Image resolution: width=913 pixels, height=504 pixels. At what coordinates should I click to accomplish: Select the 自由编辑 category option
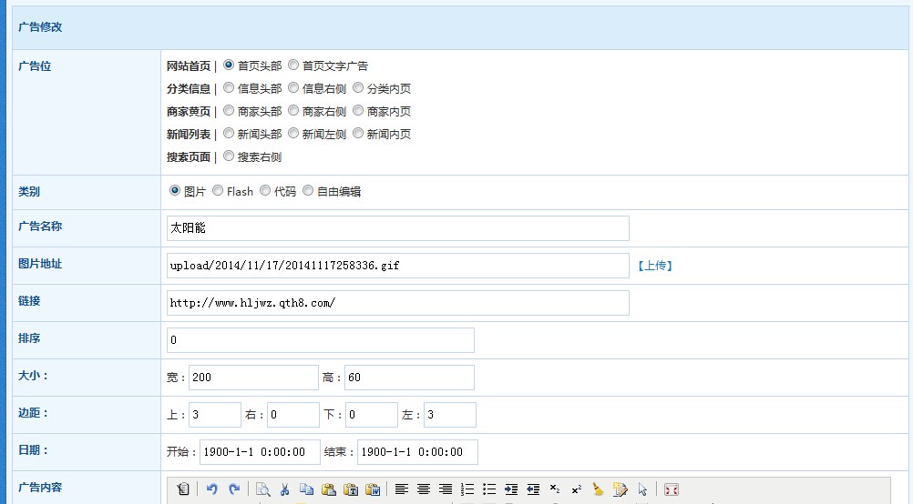[308, 191]
